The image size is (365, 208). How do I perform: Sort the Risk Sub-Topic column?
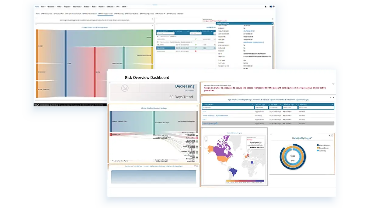pos(290,105)
